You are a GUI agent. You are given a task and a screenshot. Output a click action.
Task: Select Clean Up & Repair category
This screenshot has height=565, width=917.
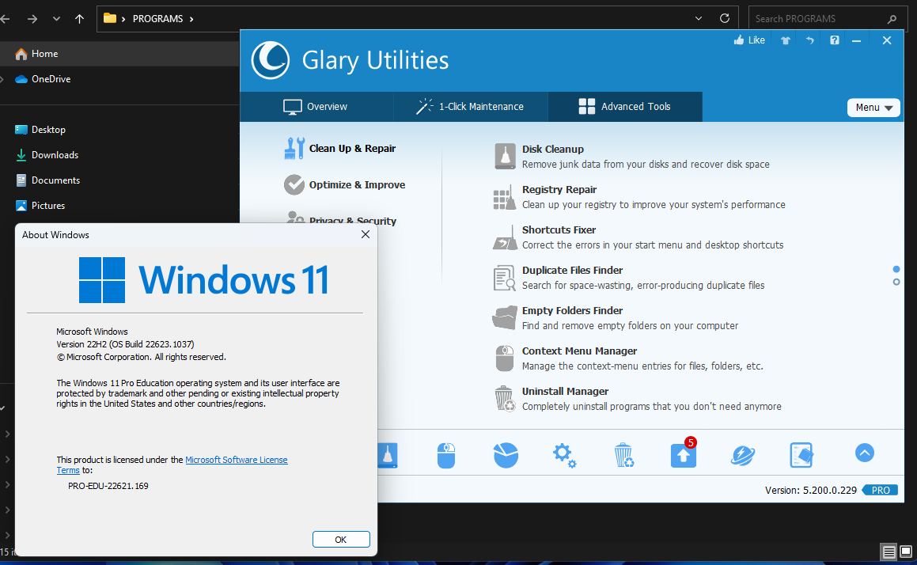(339, 149)
